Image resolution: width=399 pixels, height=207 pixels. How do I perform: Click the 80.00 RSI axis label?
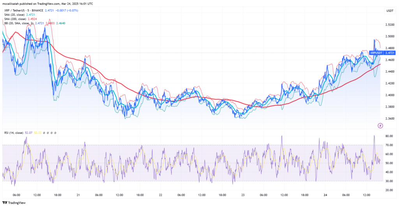[389, 136]
